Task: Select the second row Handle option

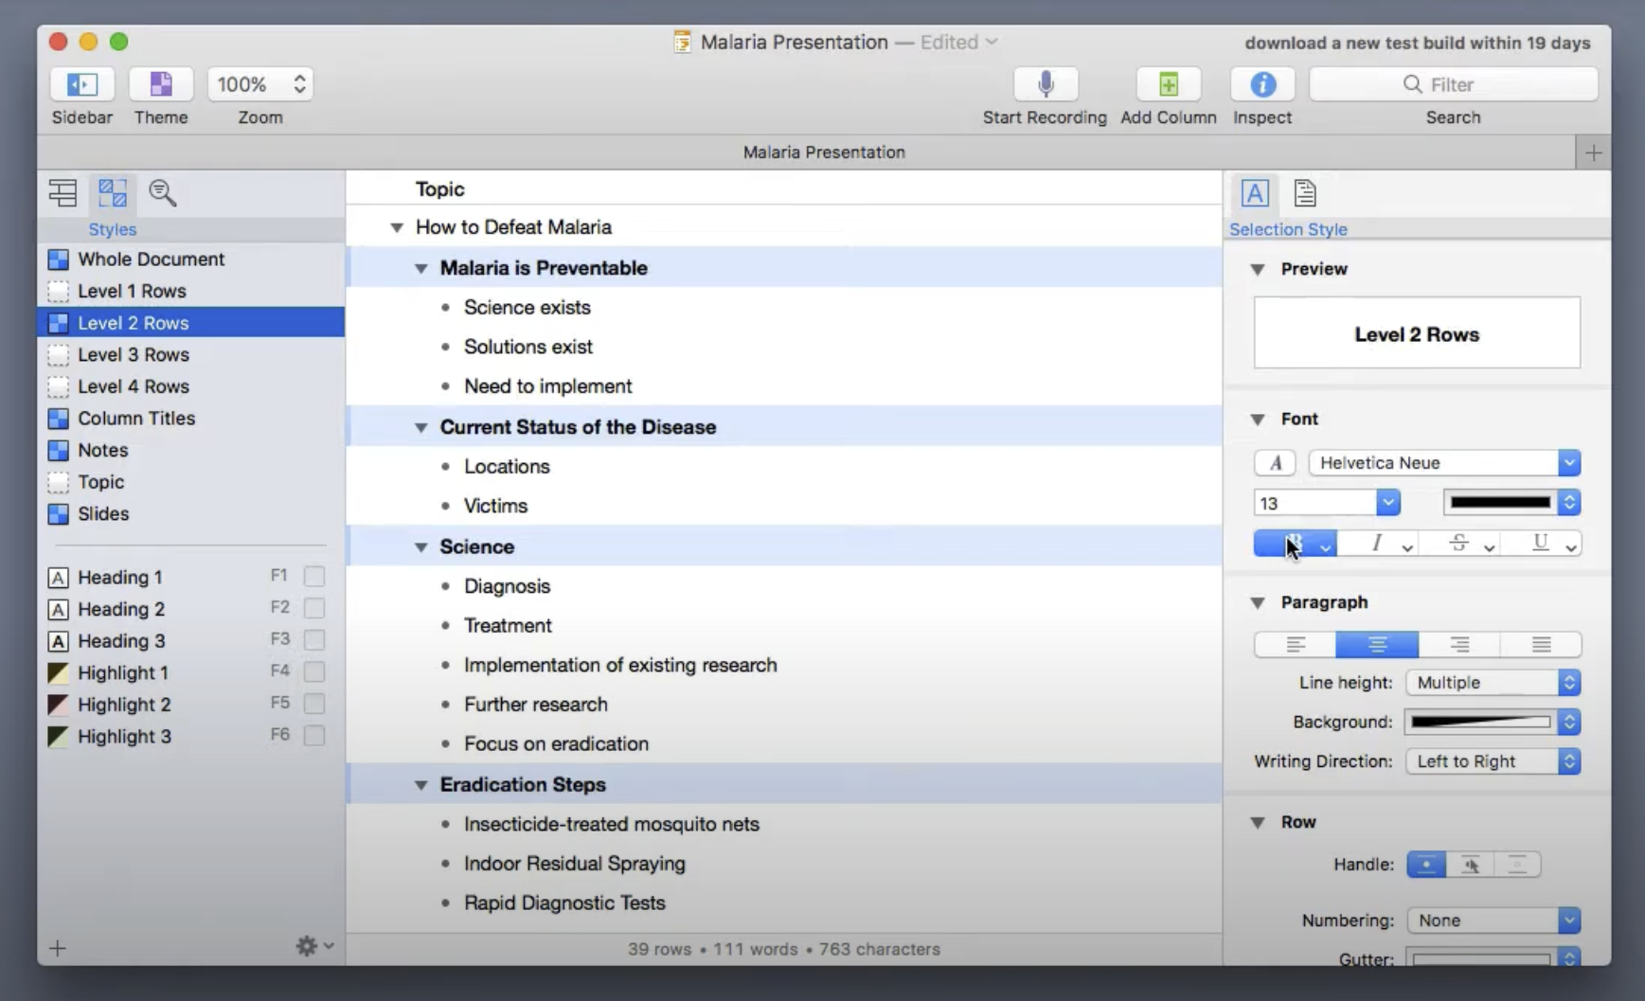Action: tap(1471, 865)
